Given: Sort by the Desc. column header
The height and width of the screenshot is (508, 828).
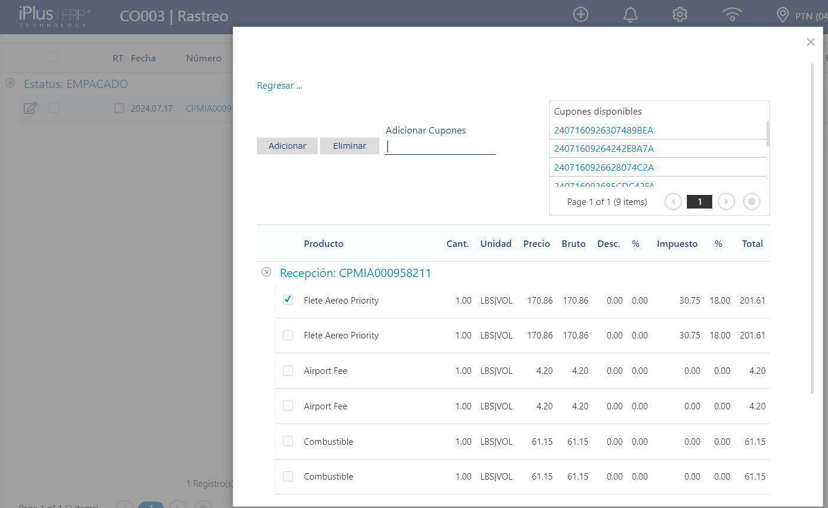Looking at the screenshot, I should [x=608, y=243].
